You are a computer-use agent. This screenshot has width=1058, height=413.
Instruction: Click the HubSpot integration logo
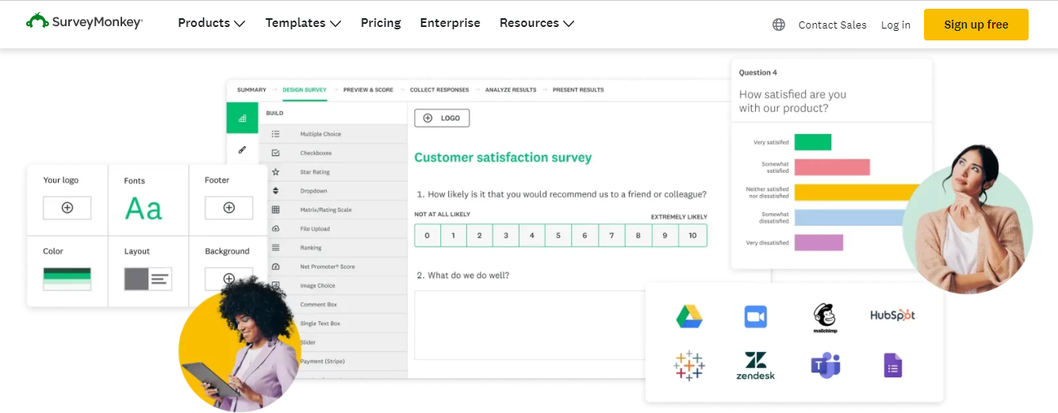point(892,315)
